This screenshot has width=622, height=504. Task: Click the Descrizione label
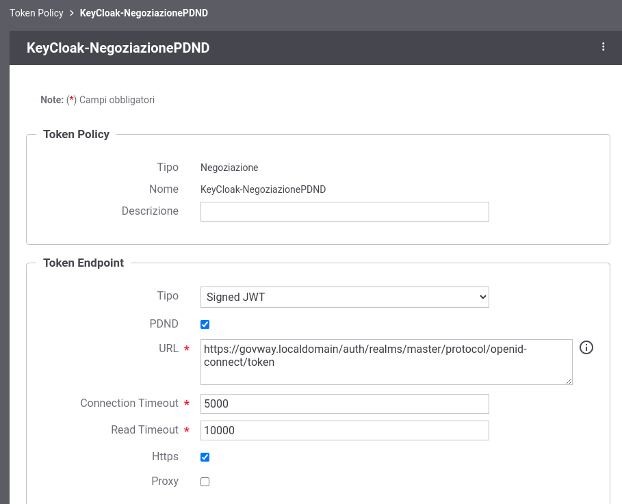pos(150,211)
